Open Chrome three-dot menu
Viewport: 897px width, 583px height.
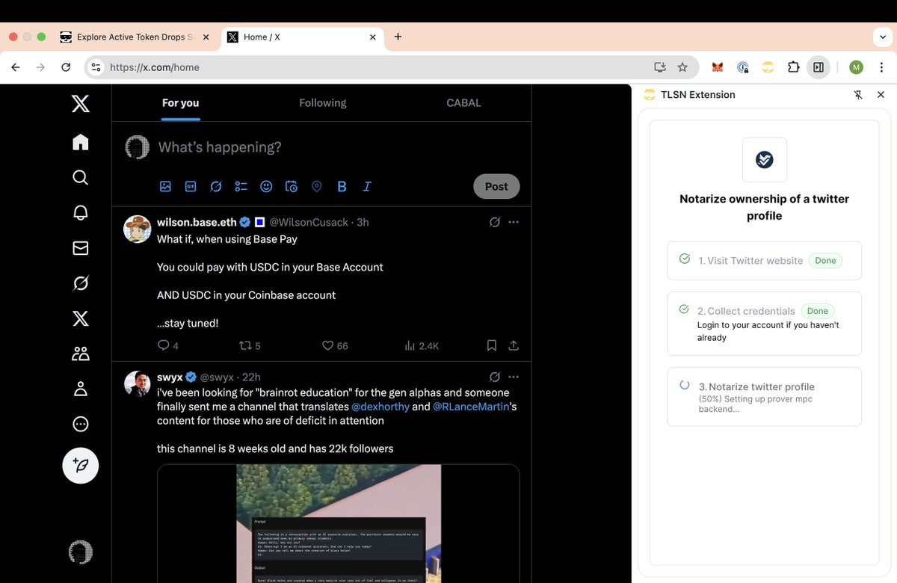pyautogui.click(x=881, y=67)
